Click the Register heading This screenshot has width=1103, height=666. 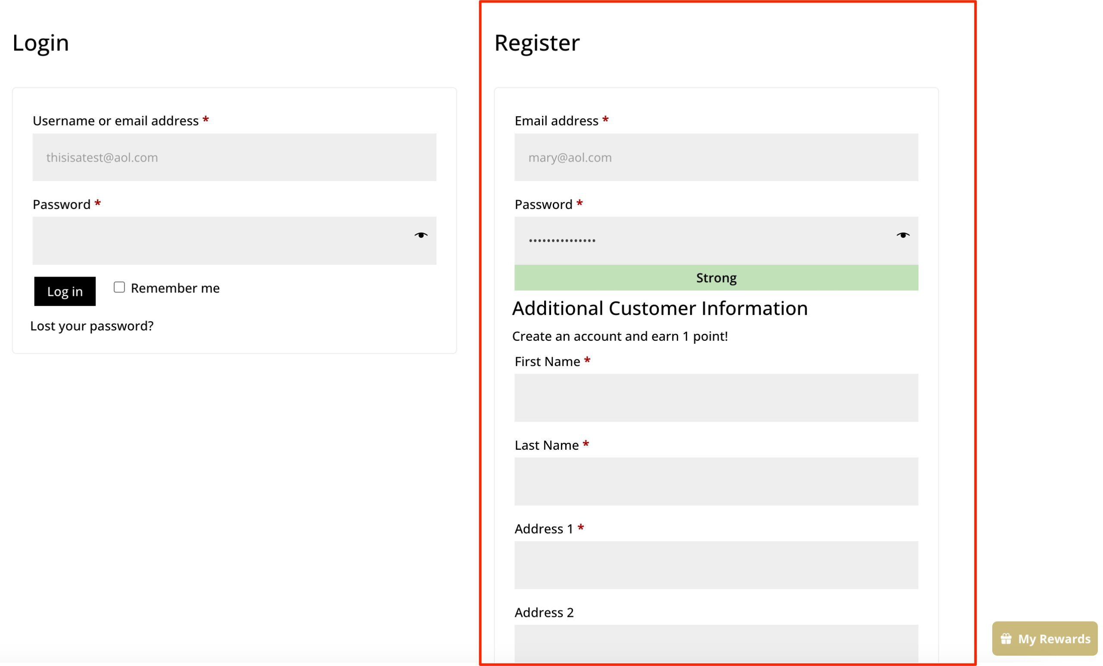pos(536,43)
